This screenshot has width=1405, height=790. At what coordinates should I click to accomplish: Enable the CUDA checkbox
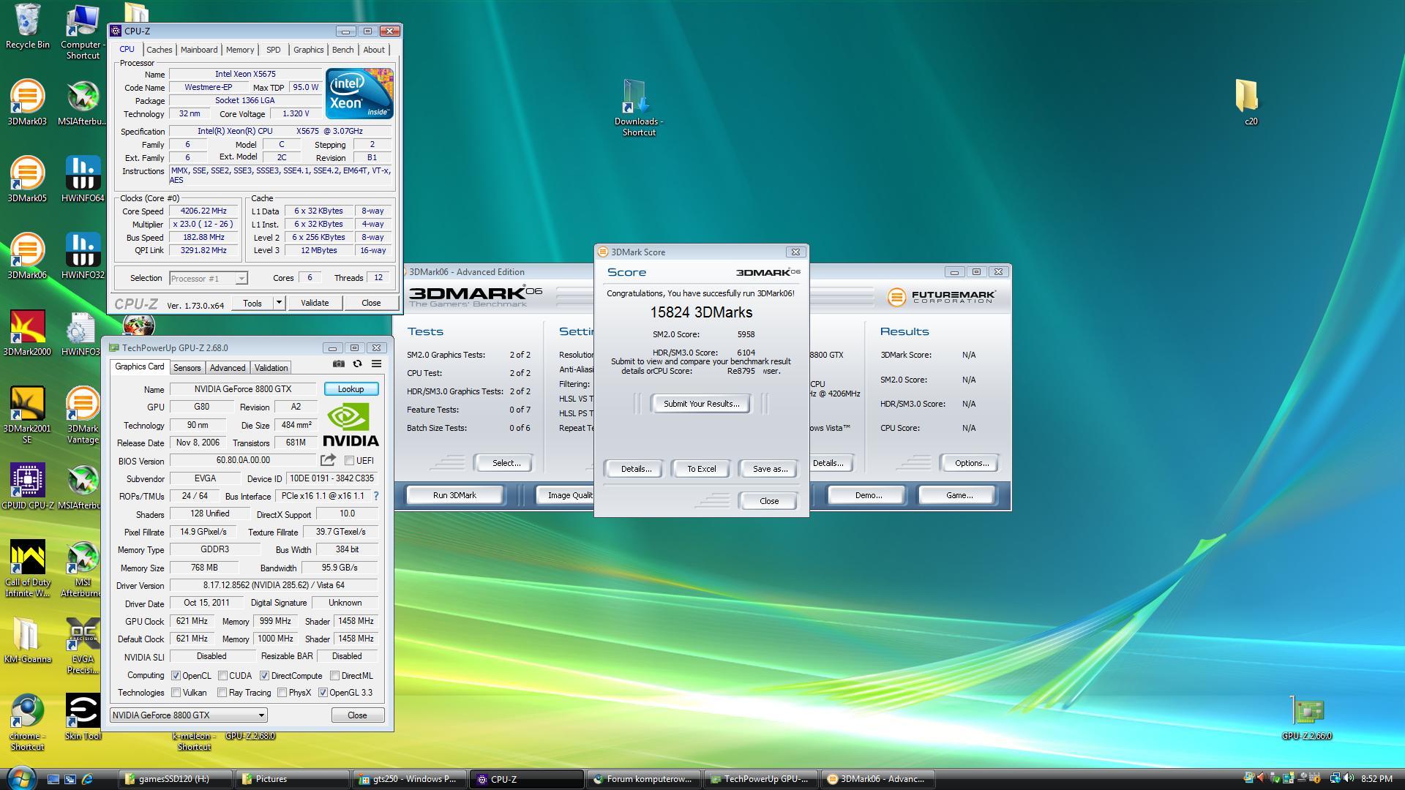coord(222,676)
